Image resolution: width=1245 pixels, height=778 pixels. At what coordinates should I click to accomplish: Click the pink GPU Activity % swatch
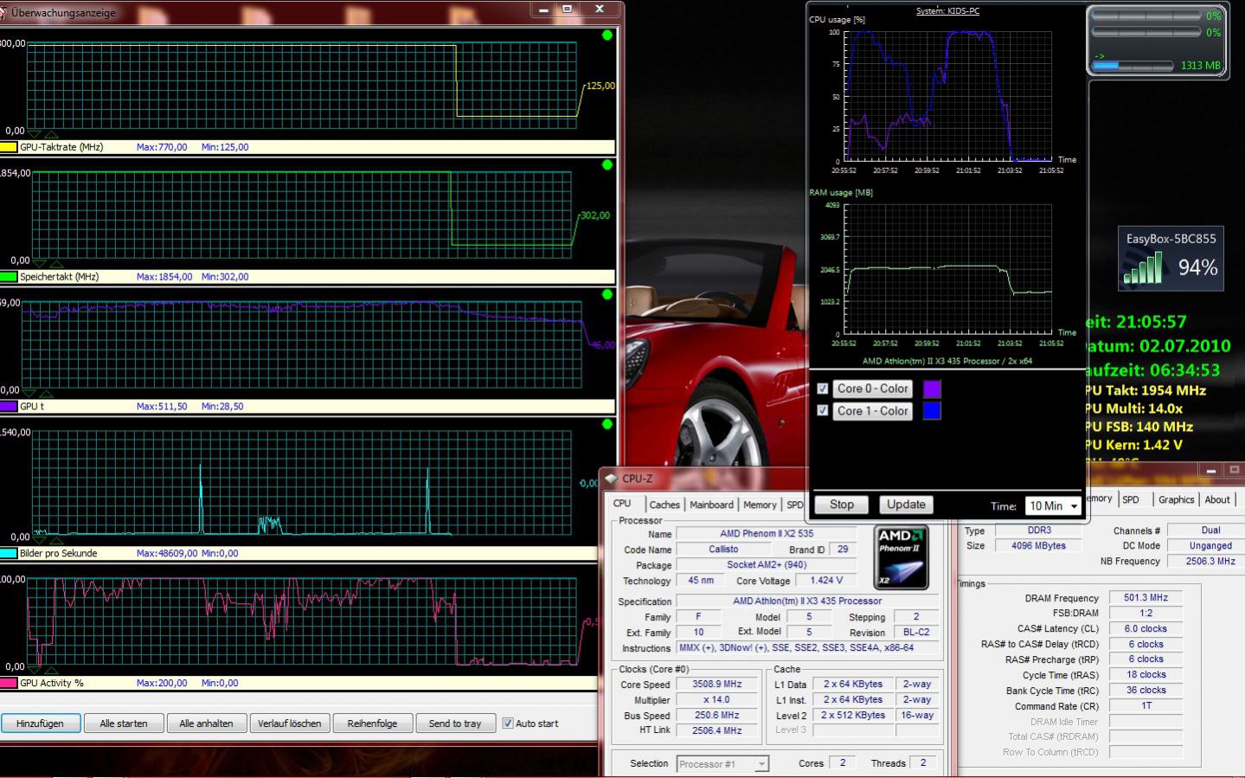8,683
